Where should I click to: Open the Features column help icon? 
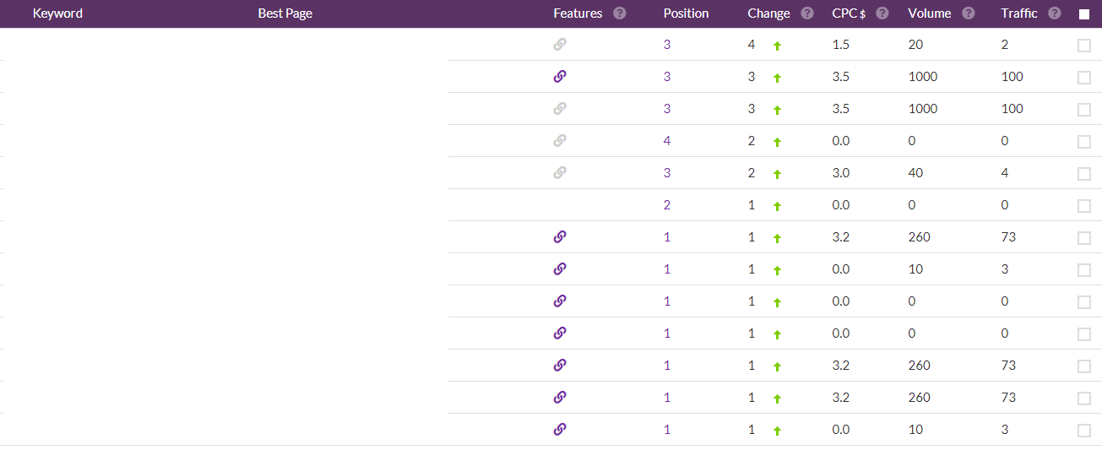coord(620,14)
